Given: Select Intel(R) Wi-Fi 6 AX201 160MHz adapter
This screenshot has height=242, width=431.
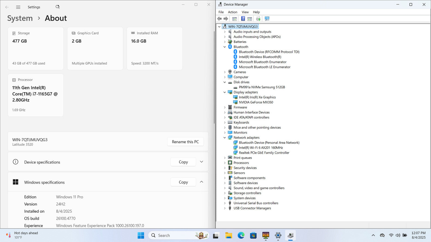Looking at the screenshot, I should [x=261, y=148].
